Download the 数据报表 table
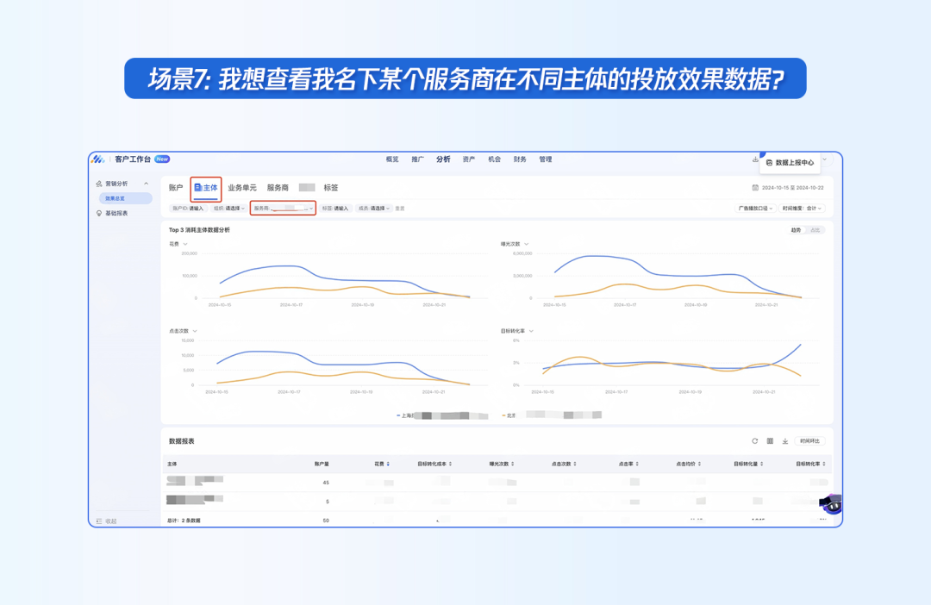Viewport: 931px width, 605px height. tap(785, 441)
